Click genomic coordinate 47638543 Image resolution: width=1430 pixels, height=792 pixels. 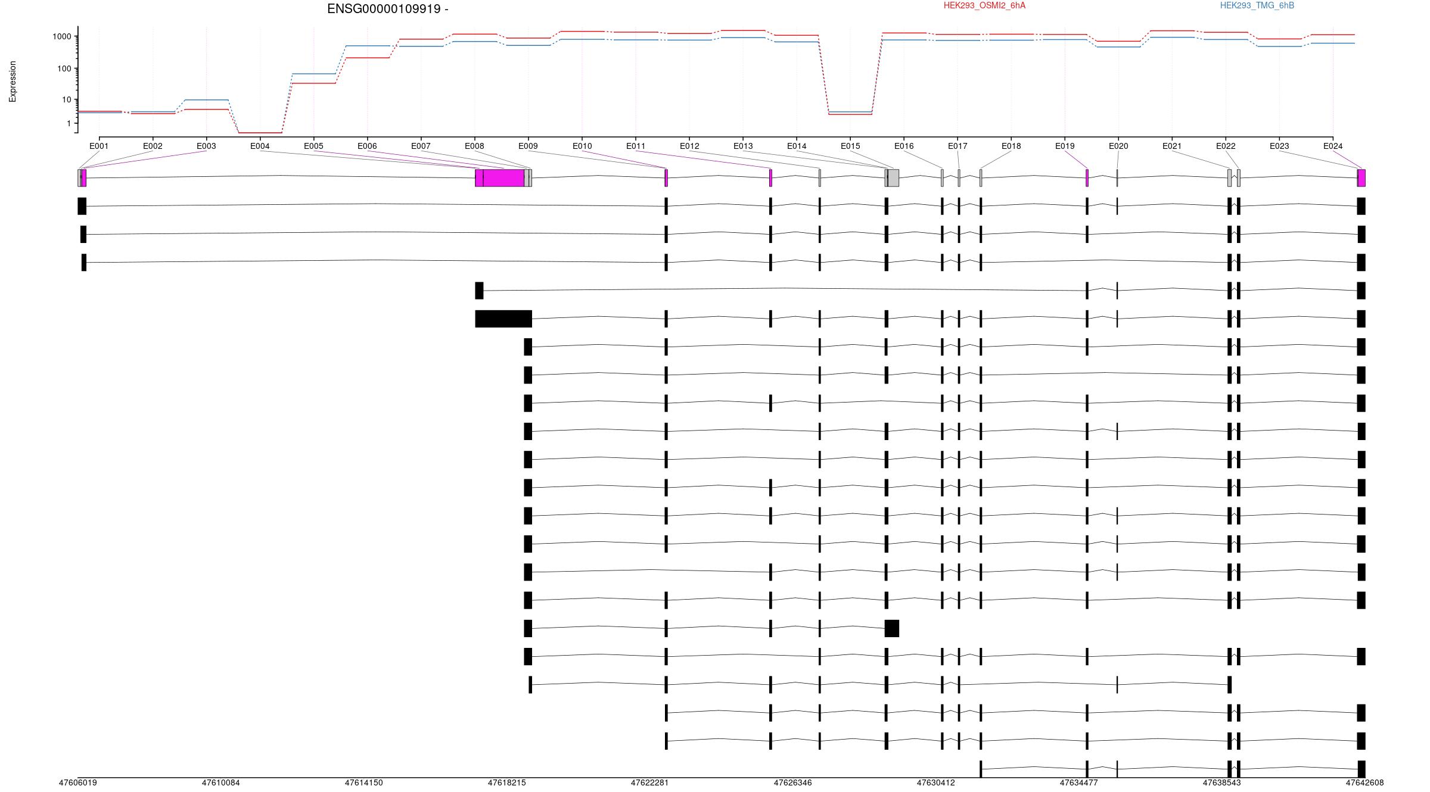(1221, 782)
